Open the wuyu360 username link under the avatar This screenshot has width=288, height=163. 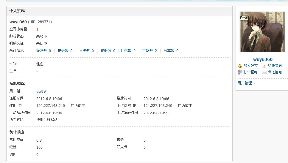coord(263,59)
